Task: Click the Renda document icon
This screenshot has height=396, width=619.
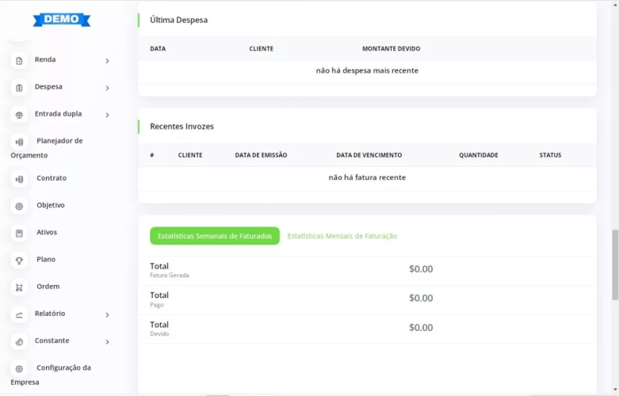Action: [20, 61]
